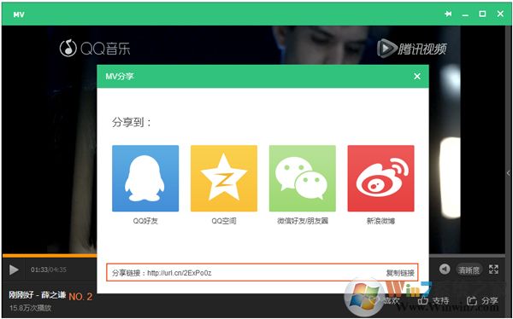
Task: Close the MV分享 dialog
Action: pyautogui.click(x=417, y=77)
